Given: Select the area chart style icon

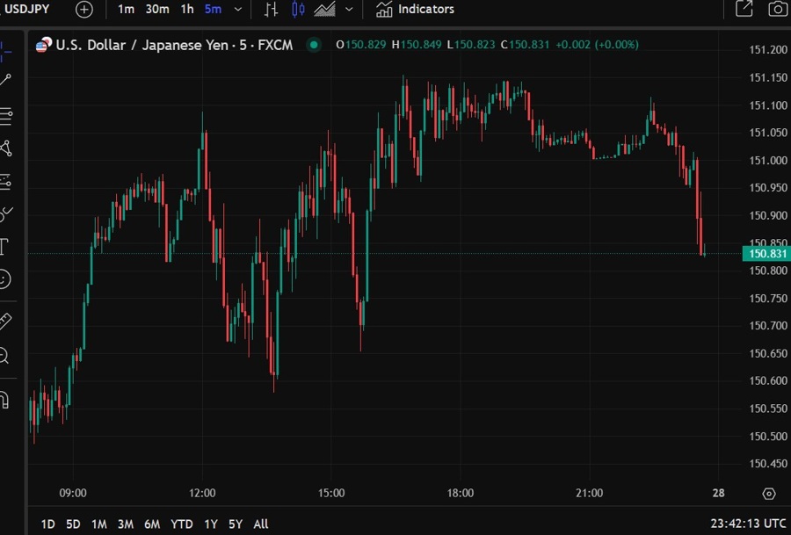Looking at the screenshot, I should pyautogui.click(x=325, y=9).
